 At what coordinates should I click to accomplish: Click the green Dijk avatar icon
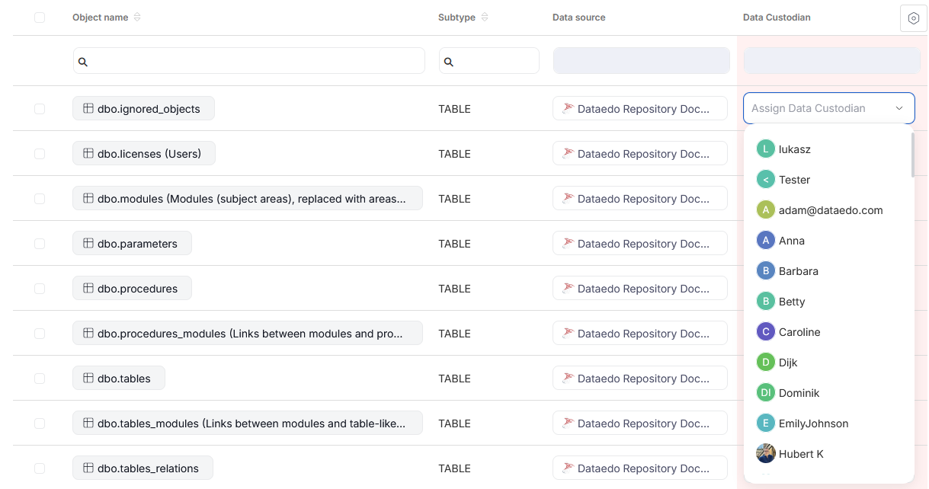tap(765, 363)
